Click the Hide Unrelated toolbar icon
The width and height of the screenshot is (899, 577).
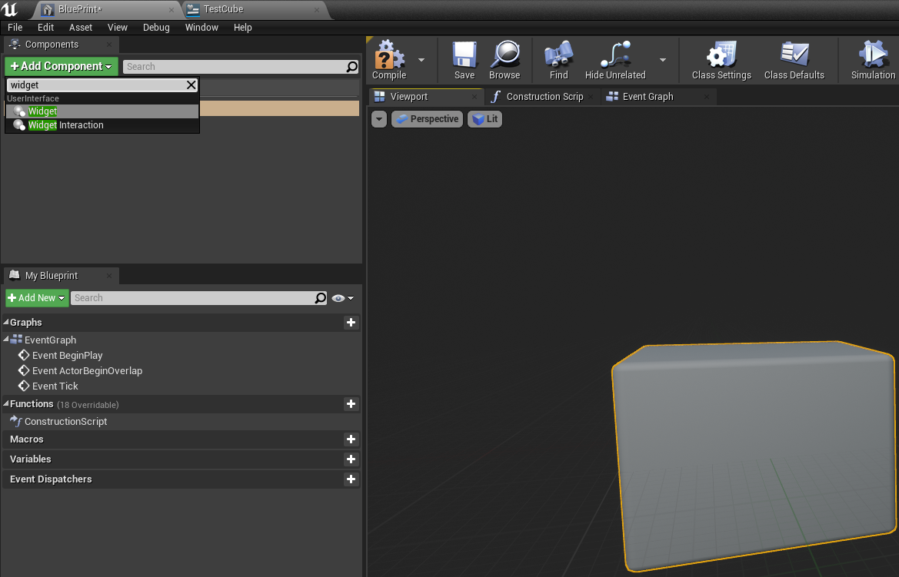pos(615,60)
